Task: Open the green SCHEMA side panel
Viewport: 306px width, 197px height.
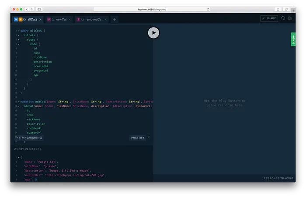Action: coord(293,39)
